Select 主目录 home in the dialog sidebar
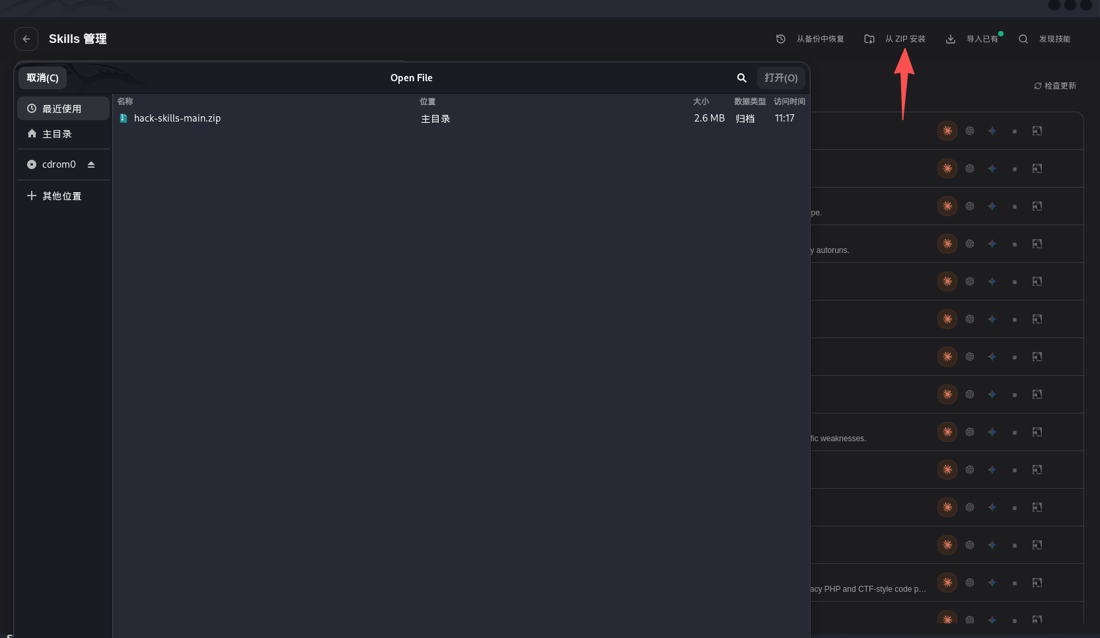 pos(63,134)
